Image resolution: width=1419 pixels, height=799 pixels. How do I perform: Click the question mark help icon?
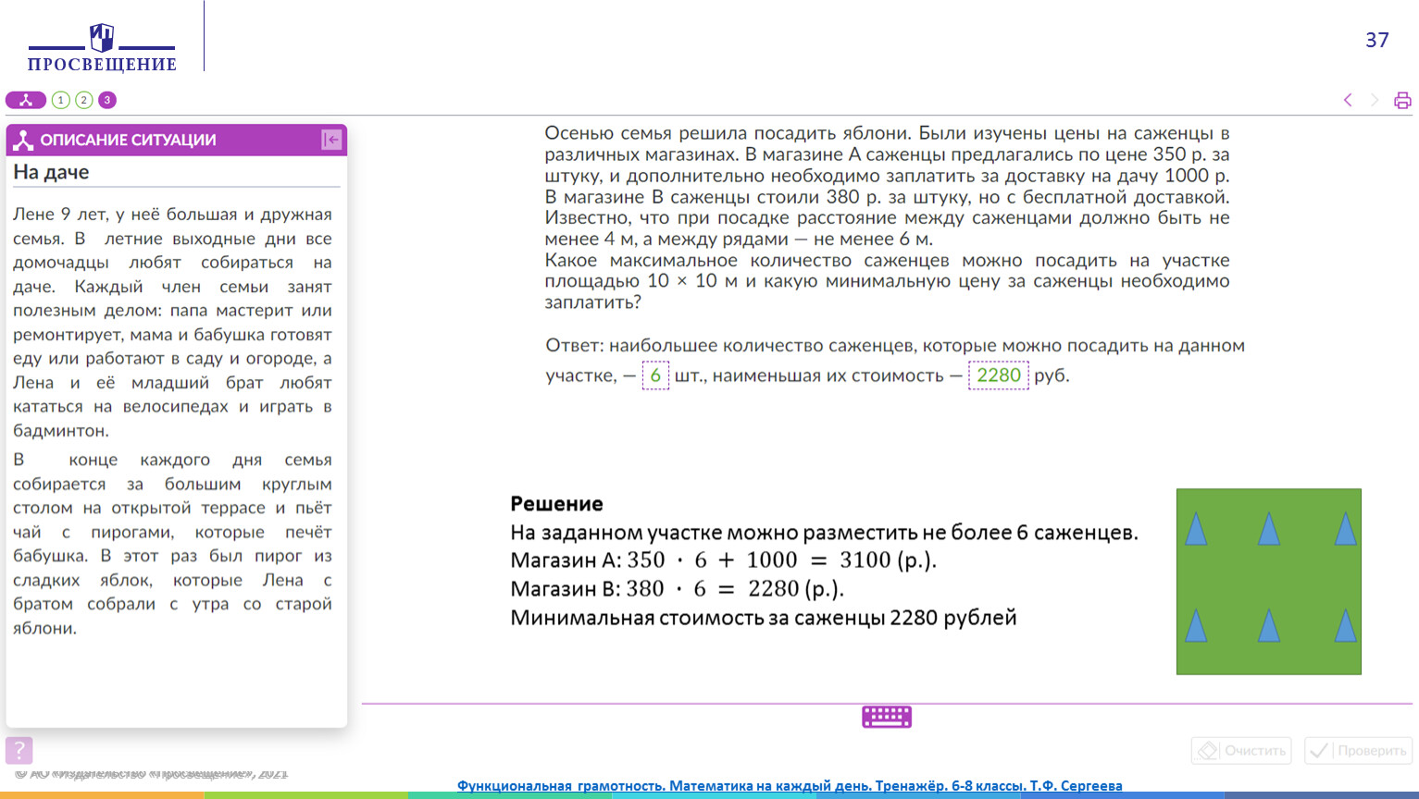[x=19, y=750]
